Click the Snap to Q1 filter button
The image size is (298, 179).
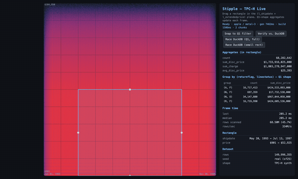(x=238, y=34)
